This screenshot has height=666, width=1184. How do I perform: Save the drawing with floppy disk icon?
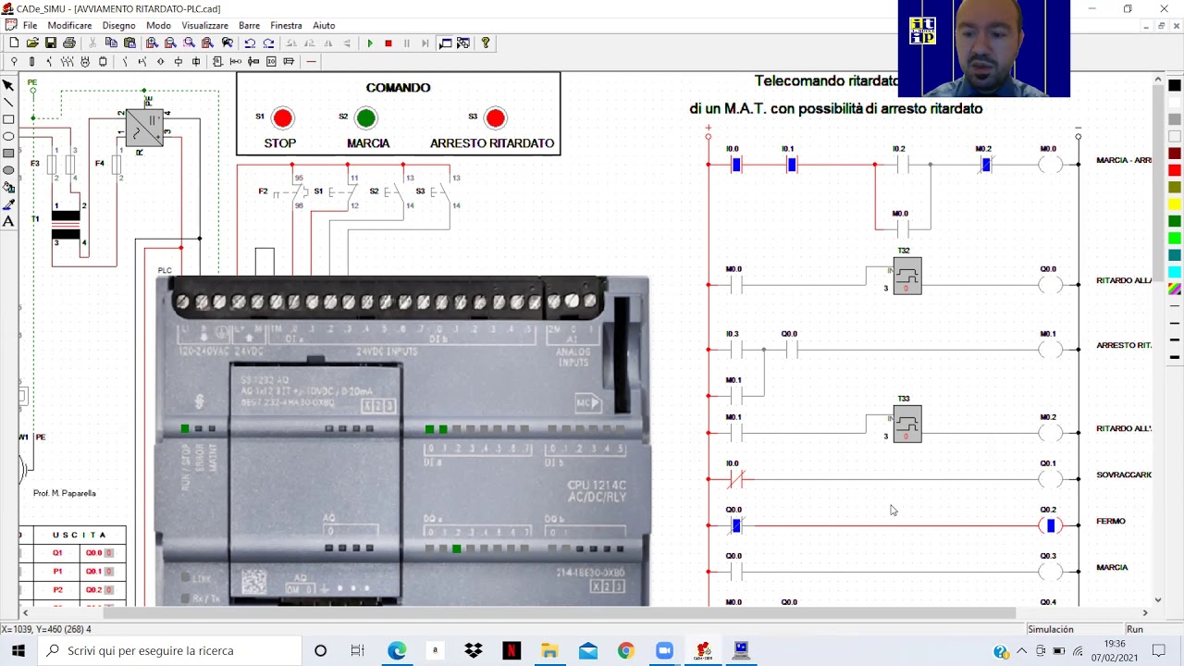pyautogui.click(x=51, y=43)
